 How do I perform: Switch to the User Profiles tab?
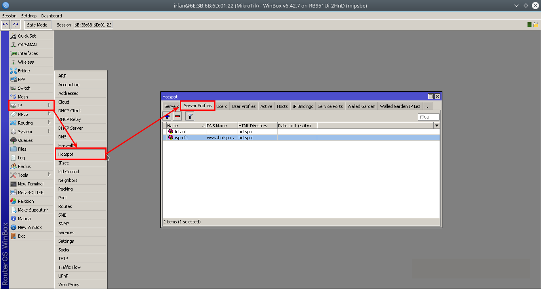tap(244, 106)
